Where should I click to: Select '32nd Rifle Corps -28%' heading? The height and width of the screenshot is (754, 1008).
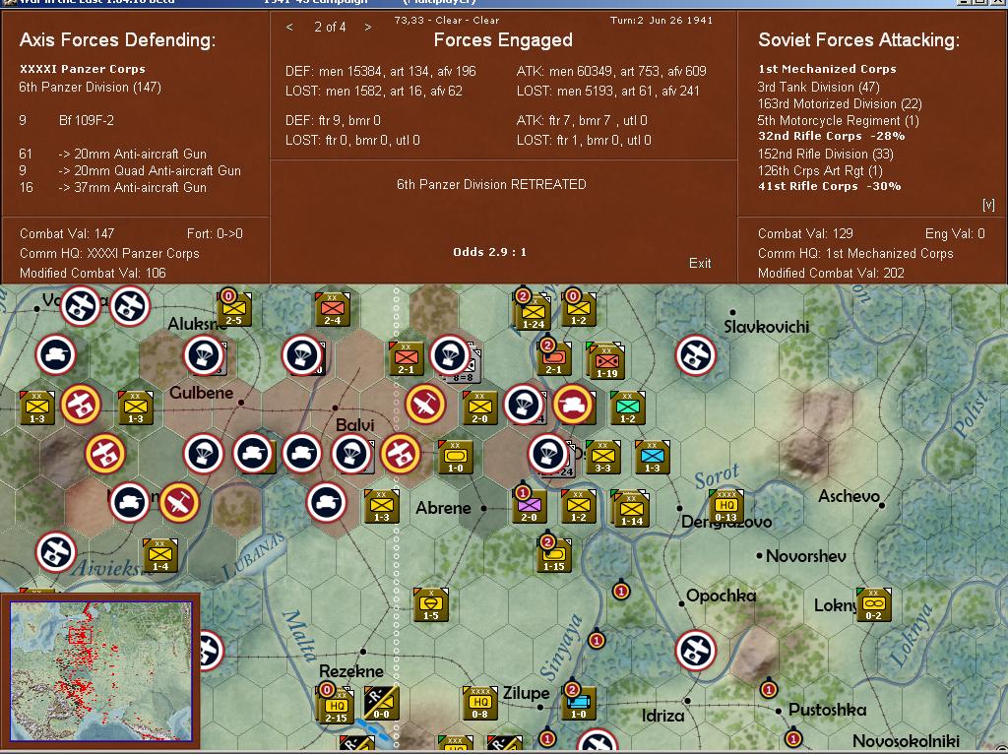[x=831, y=136]
